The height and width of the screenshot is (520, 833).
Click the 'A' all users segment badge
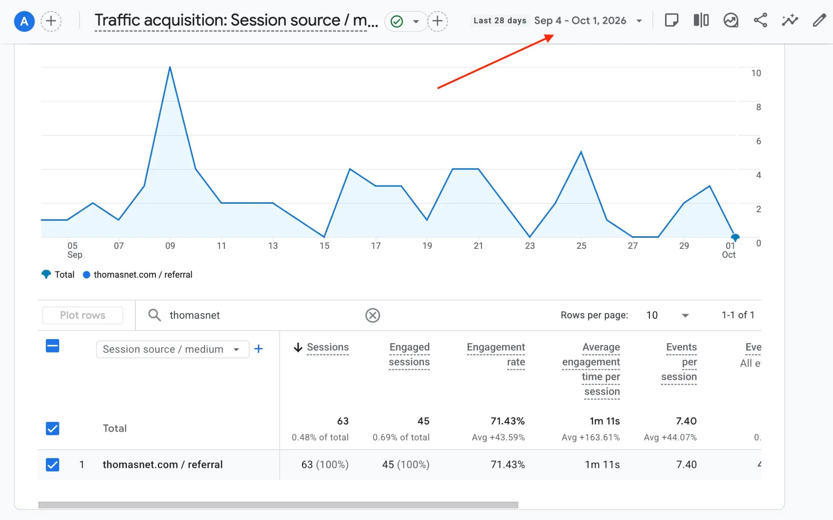point(24,21)
